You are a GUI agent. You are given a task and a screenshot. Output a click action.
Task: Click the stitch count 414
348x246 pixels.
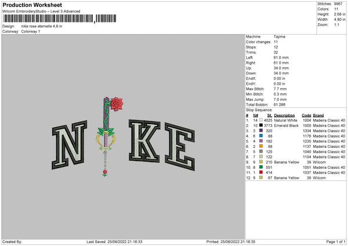269,172
